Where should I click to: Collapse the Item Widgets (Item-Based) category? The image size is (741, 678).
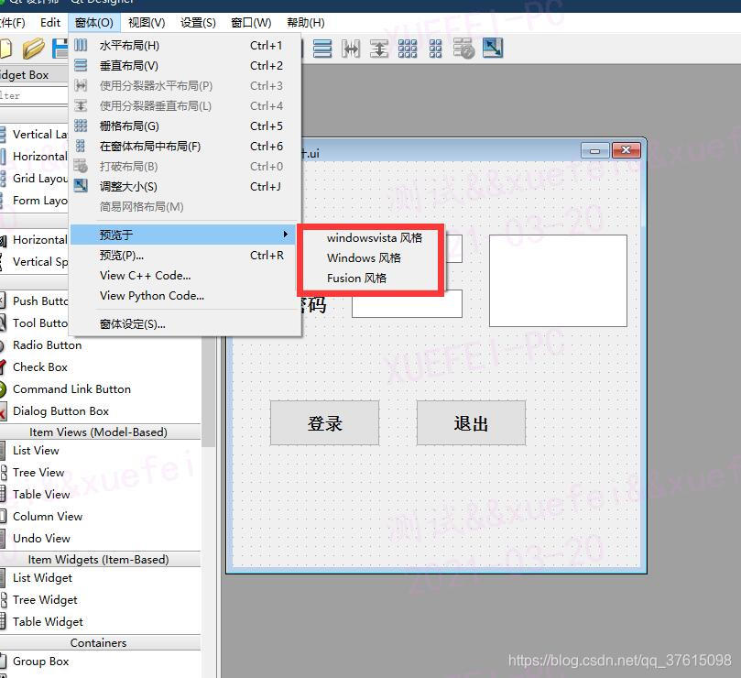98,559
